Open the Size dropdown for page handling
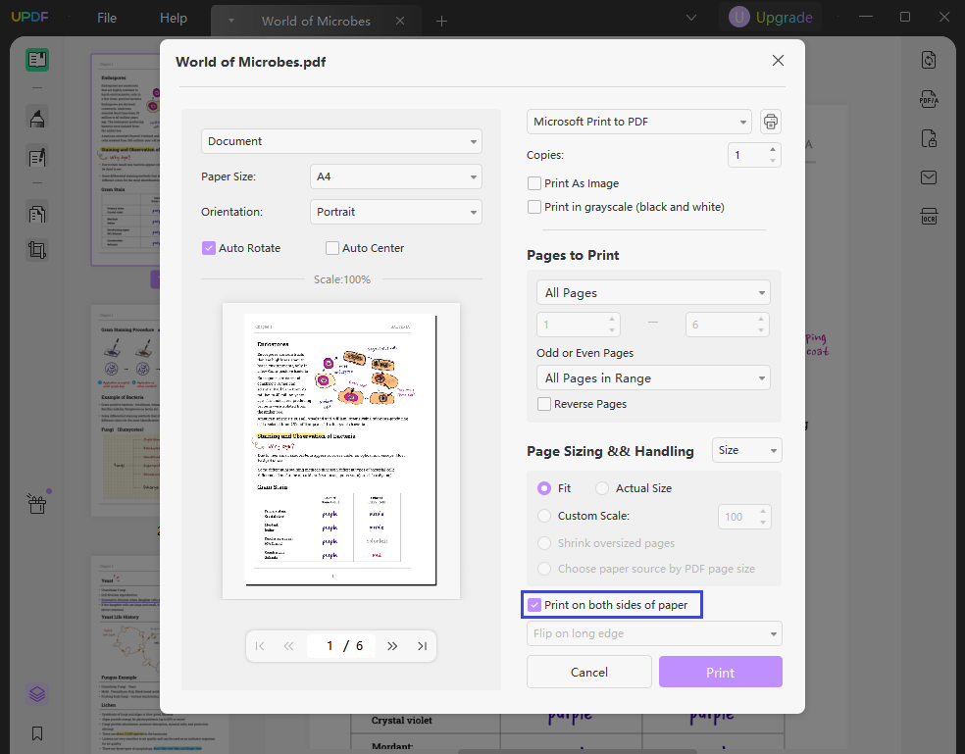Viewport: 965px width, 754px height. tap(746, 450)
